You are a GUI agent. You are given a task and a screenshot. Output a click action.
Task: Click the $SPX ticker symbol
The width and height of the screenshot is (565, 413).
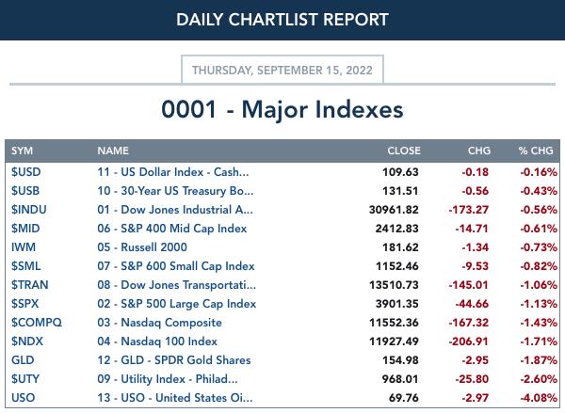(24, 304)
